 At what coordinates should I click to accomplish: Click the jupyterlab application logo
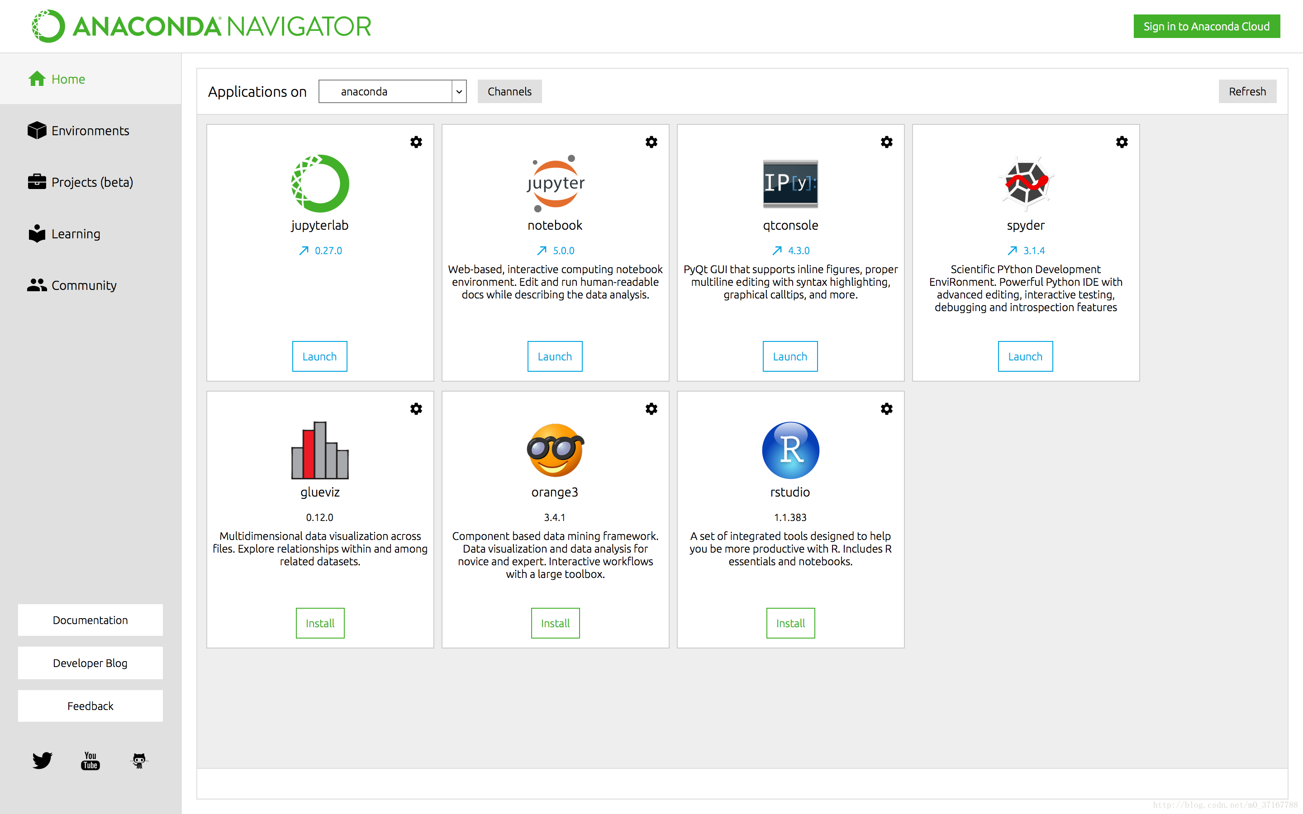tap(320, 183)
